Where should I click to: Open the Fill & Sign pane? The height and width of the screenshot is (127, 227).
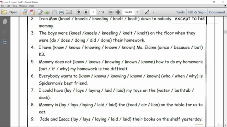[x=197, y=12]
